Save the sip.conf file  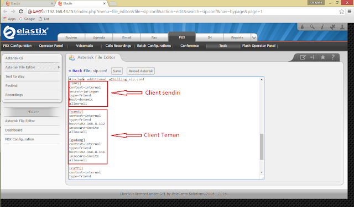point(117,71)
